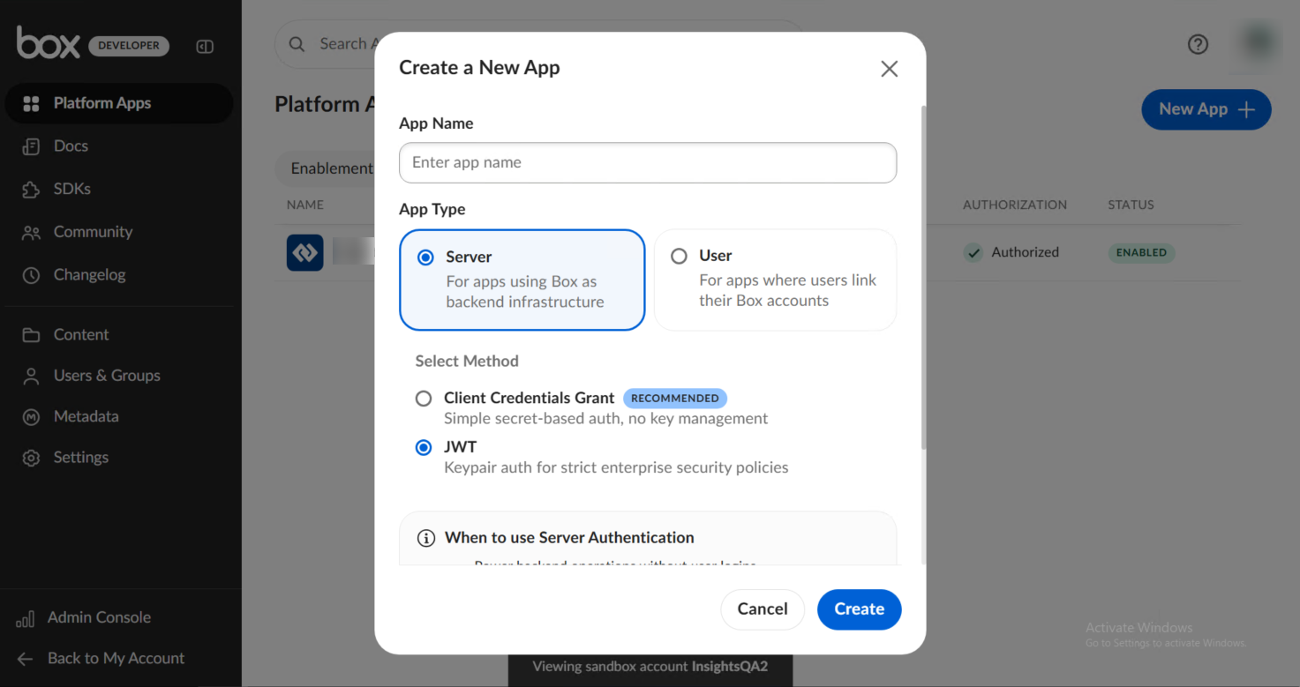Click the Platform Apps grid icon
This screenshot has width=1300, height=687.
[32, 103]
